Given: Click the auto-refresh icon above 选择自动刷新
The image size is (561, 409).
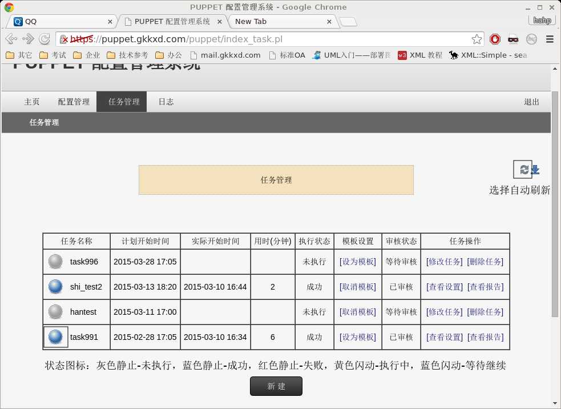Looking at the screenshot, I should (523, 169).
